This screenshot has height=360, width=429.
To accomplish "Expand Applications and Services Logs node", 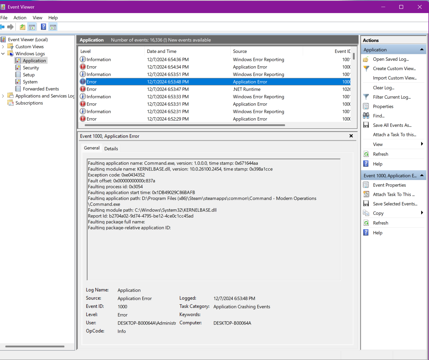I will [x=3, y=96].
